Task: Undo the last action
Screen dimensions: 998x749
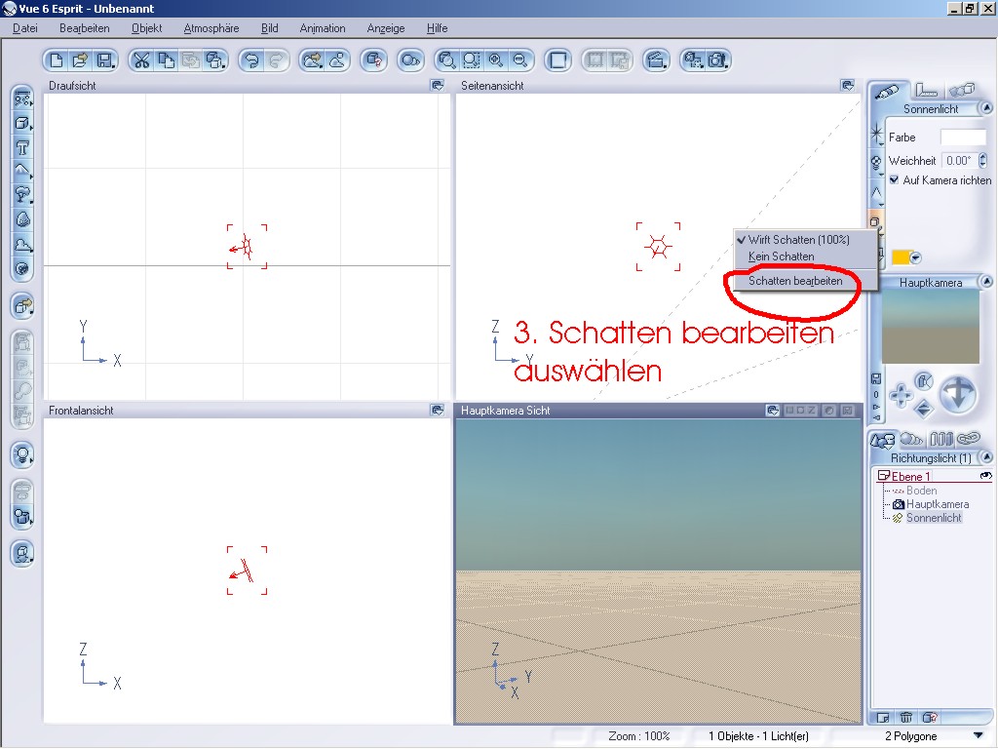Action: coord(252,60)
